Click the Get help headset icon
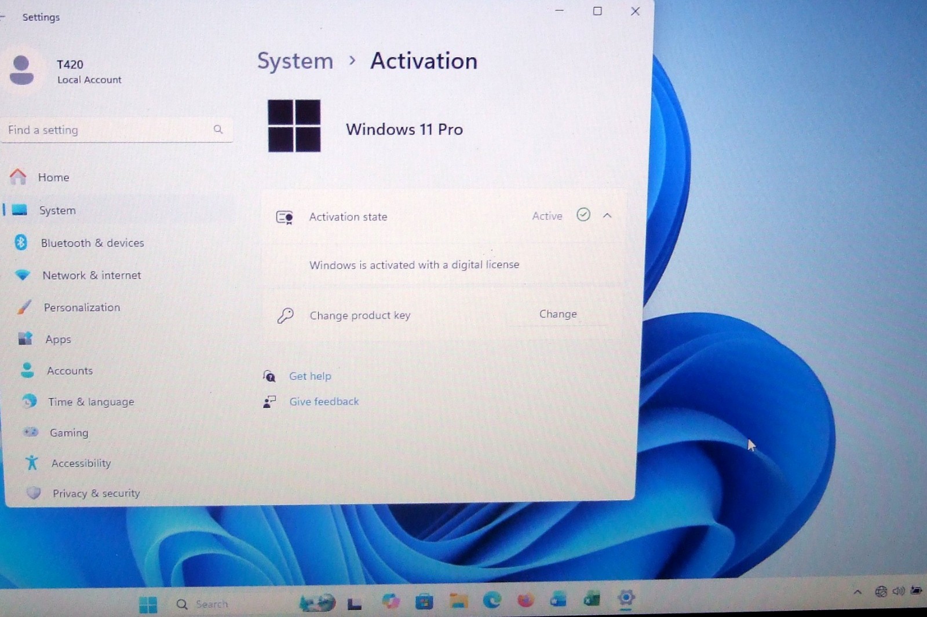 [x=269, y=376]
